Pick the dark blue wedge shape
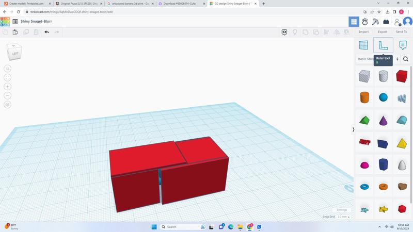The image size is (413, 232). coord(383,144)
